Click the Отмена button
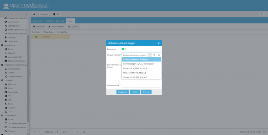Viewport: 268px width, 135px height. (146, 92)
